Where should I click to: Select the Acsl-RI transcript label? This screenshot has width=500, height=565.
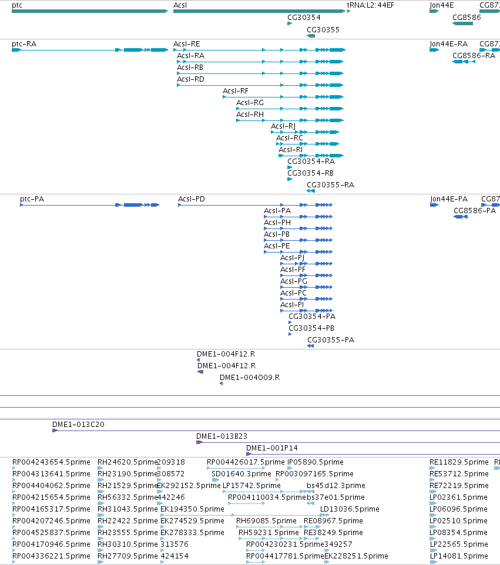click(291, 150)
